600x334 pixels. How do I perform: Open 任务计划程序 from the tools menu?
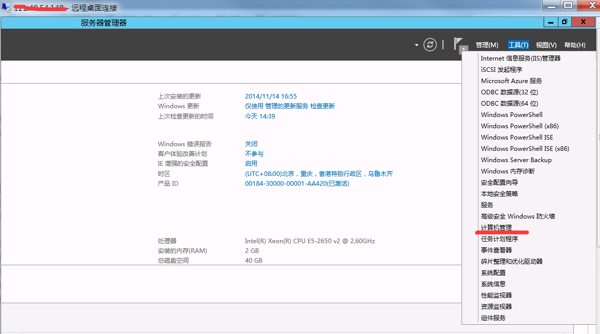click(x=499, y=239)
